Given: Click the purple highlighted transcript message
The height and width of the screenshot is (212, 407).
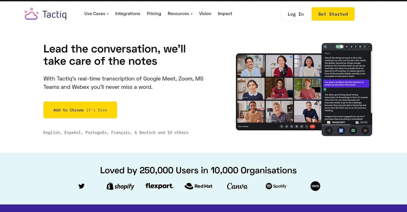Looking at the screenshot, I should 346,84.
